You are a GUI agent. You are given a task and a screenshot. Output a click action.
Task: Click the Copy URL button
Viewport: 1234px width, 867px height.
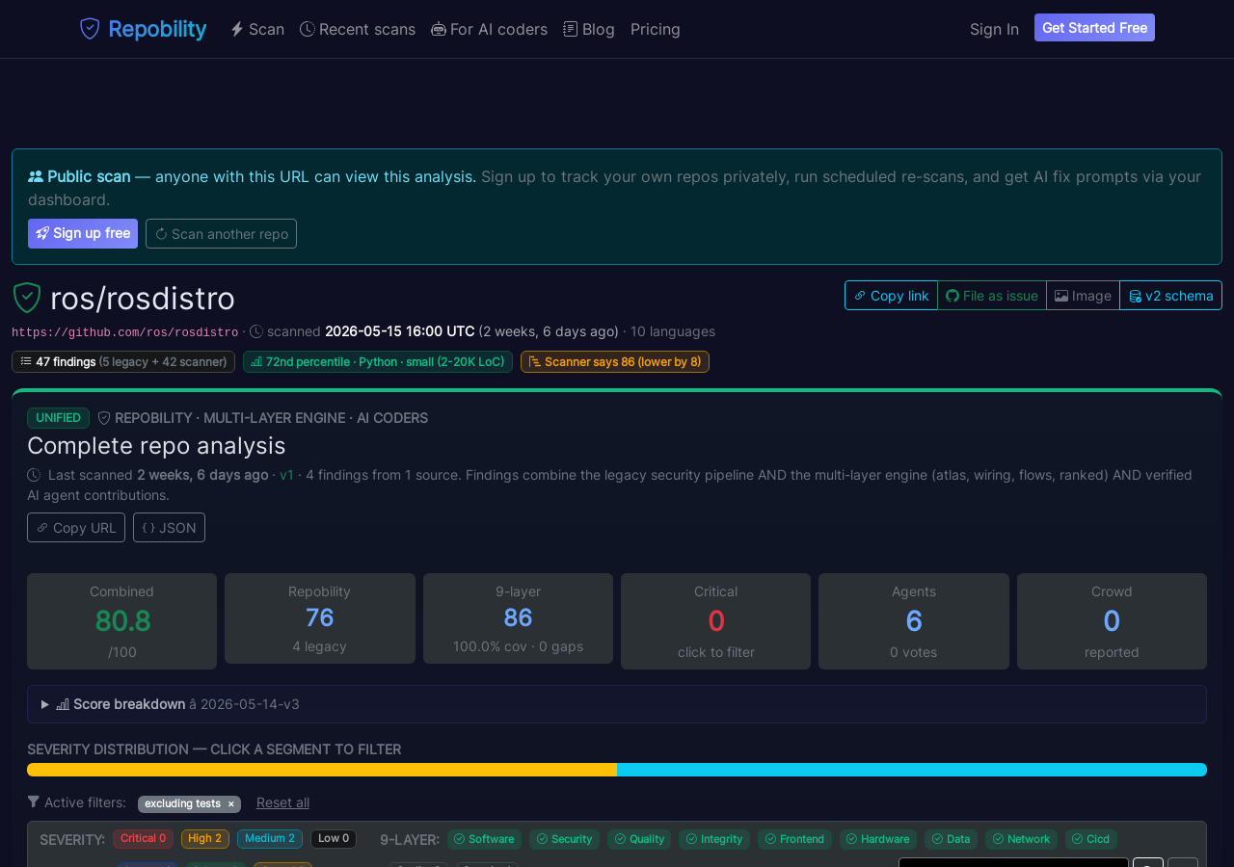point(76,528)
